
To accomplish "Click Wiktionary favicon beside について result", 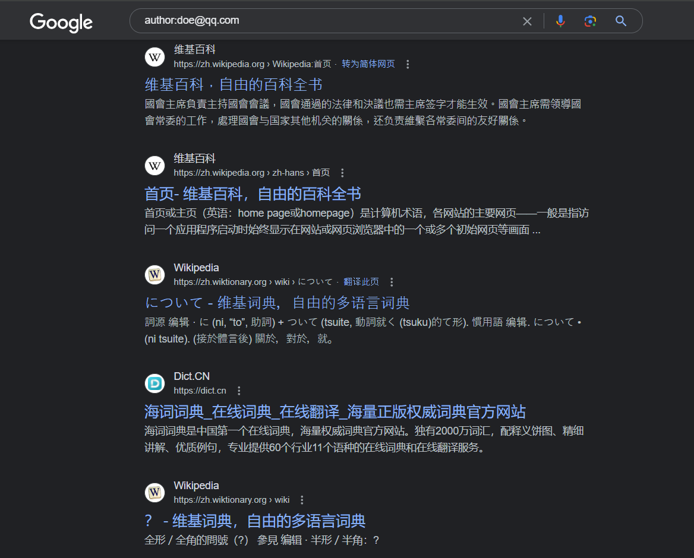I will click(x=154, y=275).
